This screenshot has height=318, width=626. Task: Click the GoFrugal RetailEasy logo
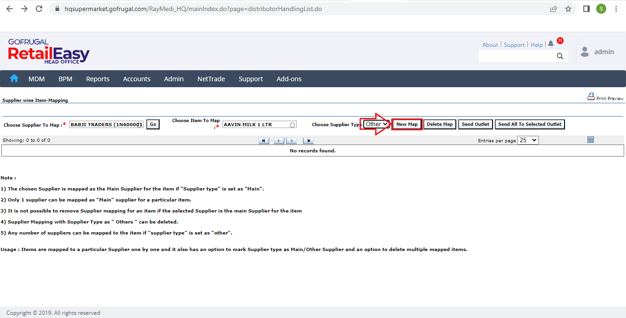pyautogui.click(x=49, y=51)
